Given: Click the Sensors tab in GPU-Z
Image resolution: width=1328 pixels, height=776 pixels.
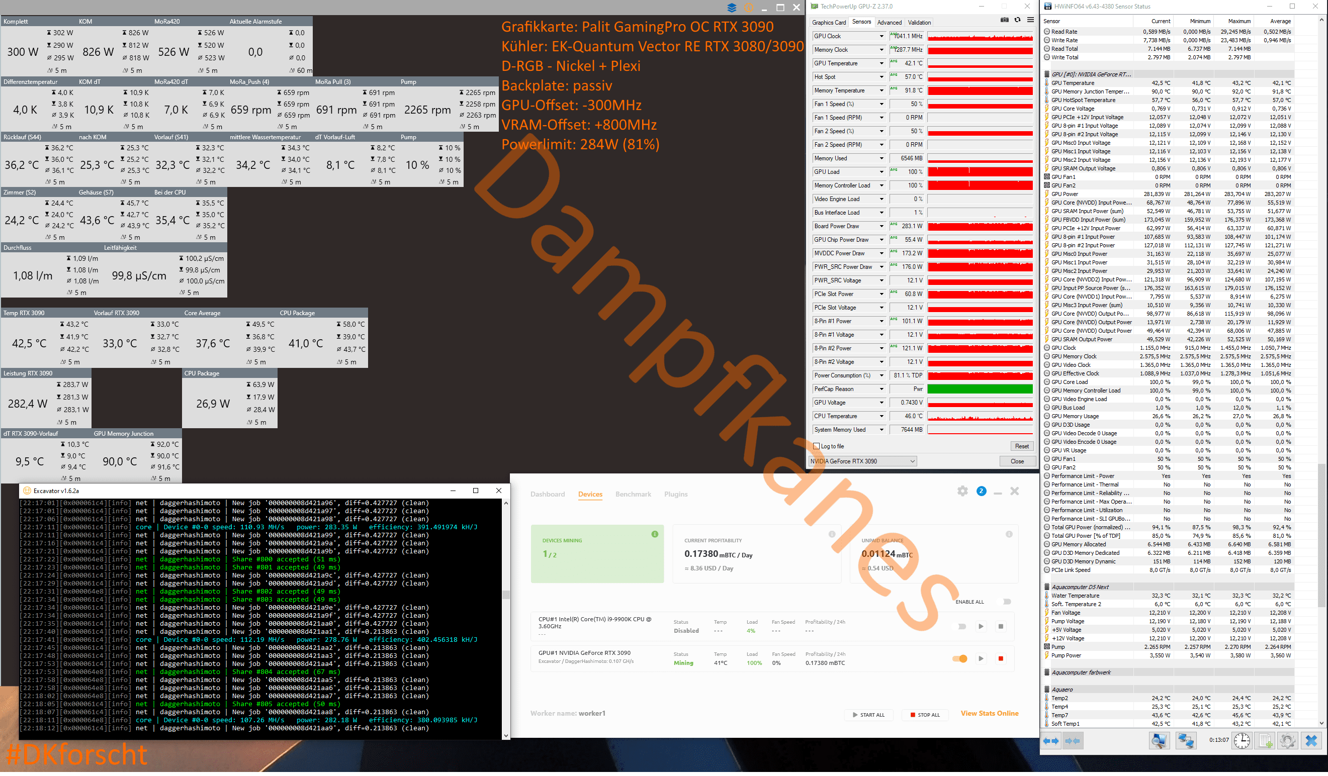Looking at the screenshot, I should pyautogui.click(x=861, y=22).
